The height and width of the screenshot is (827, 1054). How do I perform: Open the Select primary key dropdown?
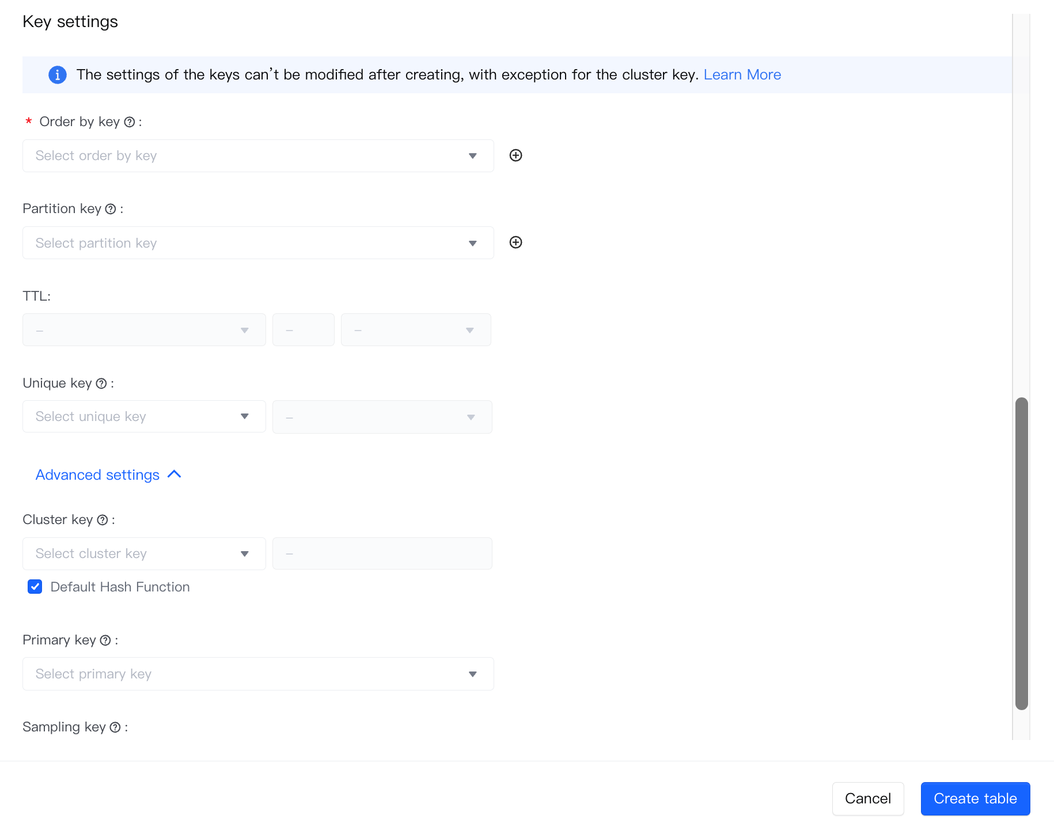coord(257,674)
